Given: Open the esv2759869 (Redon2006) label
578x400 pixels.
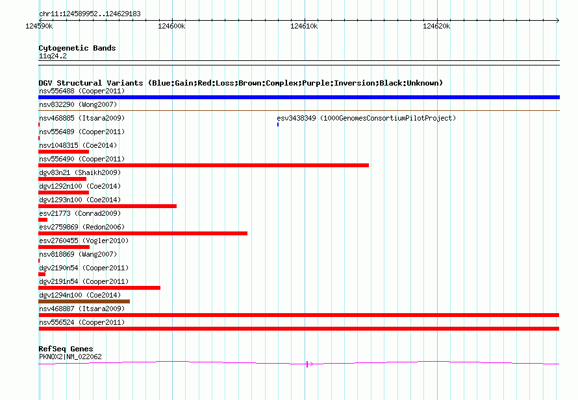Looking at the screenshot, I should coord(82,227).
